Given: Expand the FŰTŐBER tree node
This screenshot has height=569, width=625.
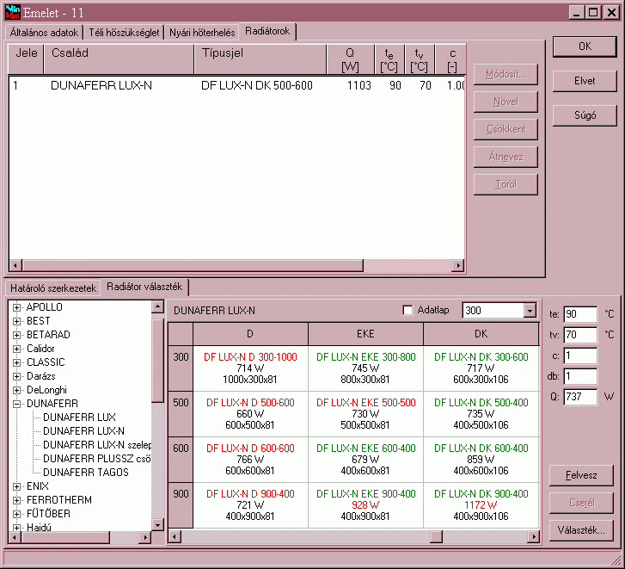Looking at the screenshot, I should tap(16, 514).
